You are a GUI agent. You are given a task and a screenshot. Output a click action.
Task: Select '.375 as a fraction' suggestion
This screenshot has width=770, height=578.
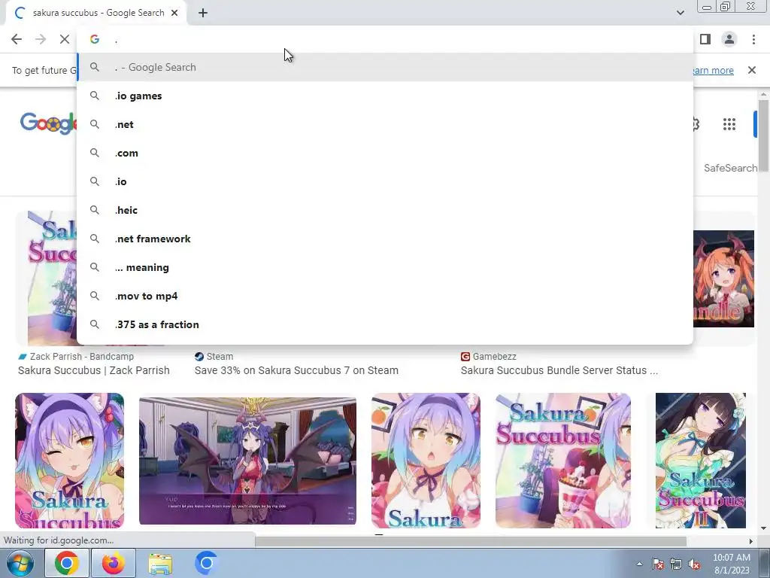(x=385, y=324)
